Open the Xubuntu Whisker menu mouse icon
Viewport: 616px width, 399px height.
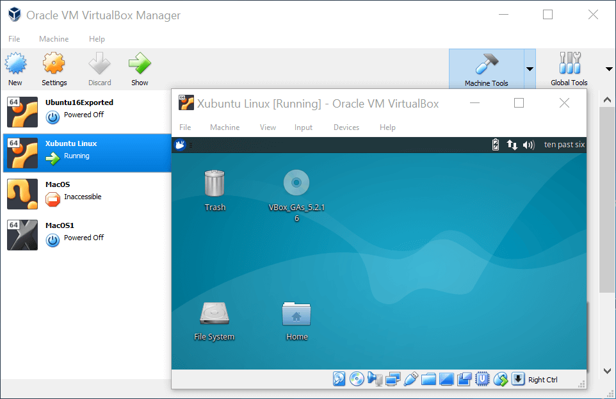(180, 145)
